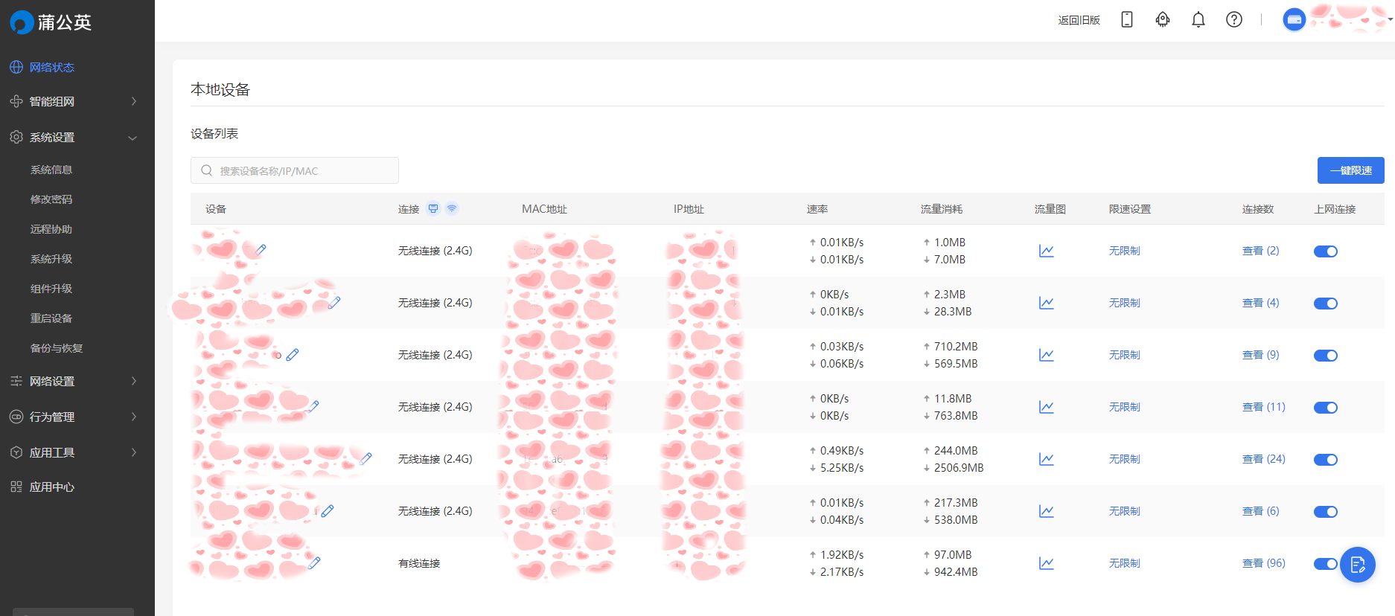This screenshot has width=1395, height=616.
Task: Open traffic chart for 7.0MB device
Action: click(x=1047, y=251)
